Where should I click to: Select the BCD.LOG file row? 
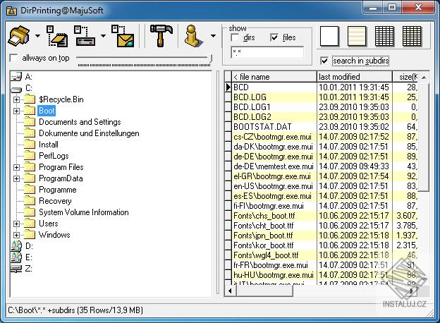324,97
